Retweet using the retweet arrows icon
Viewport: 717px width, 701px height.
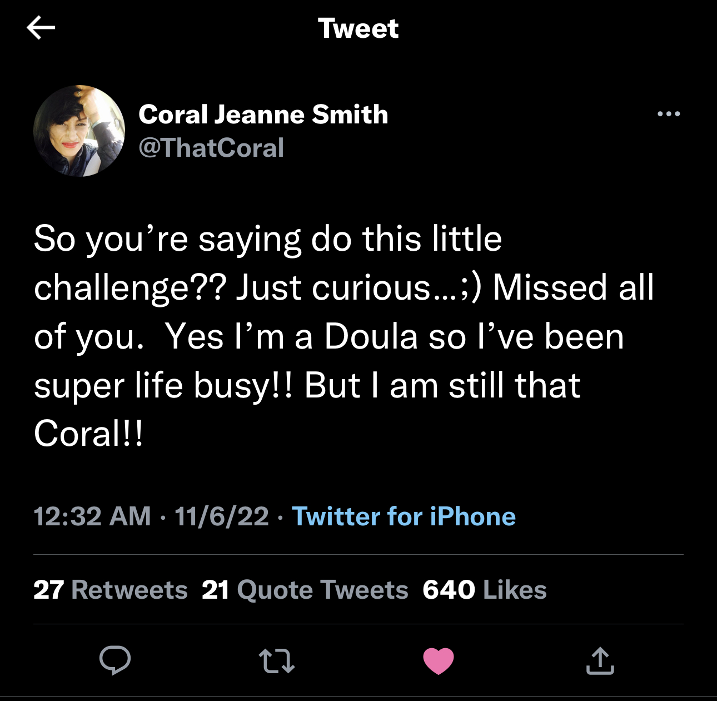(x=277, y=661)
